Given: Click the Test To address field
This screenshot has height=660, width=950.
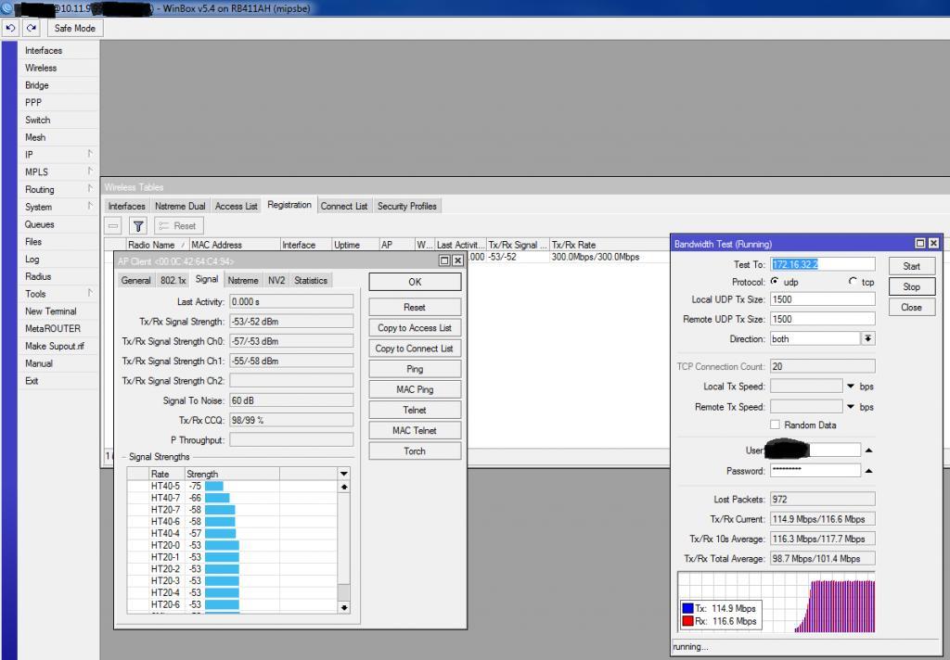Looking at the screenshot, I should point(822,264).
